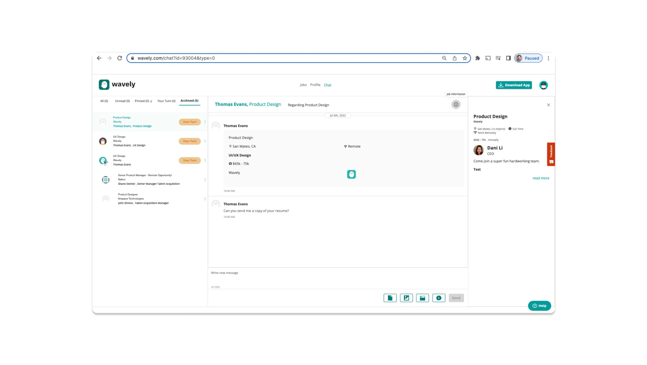Click Your Turn badge on Product Design chat
Image resolution: width=647 pixels, height=365 pixels.
tap(190, 122)
